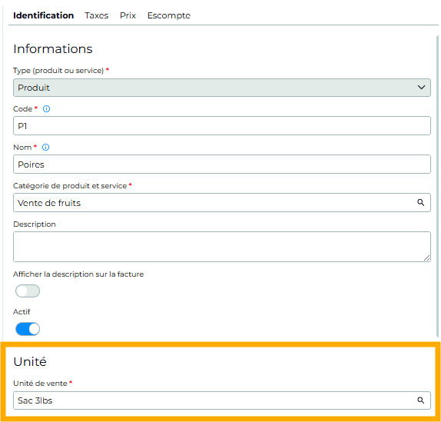The width and height of the screenshot is (441, 422).
Task: Click the search icon in Unité de vente
Action: tap(420, 400)
